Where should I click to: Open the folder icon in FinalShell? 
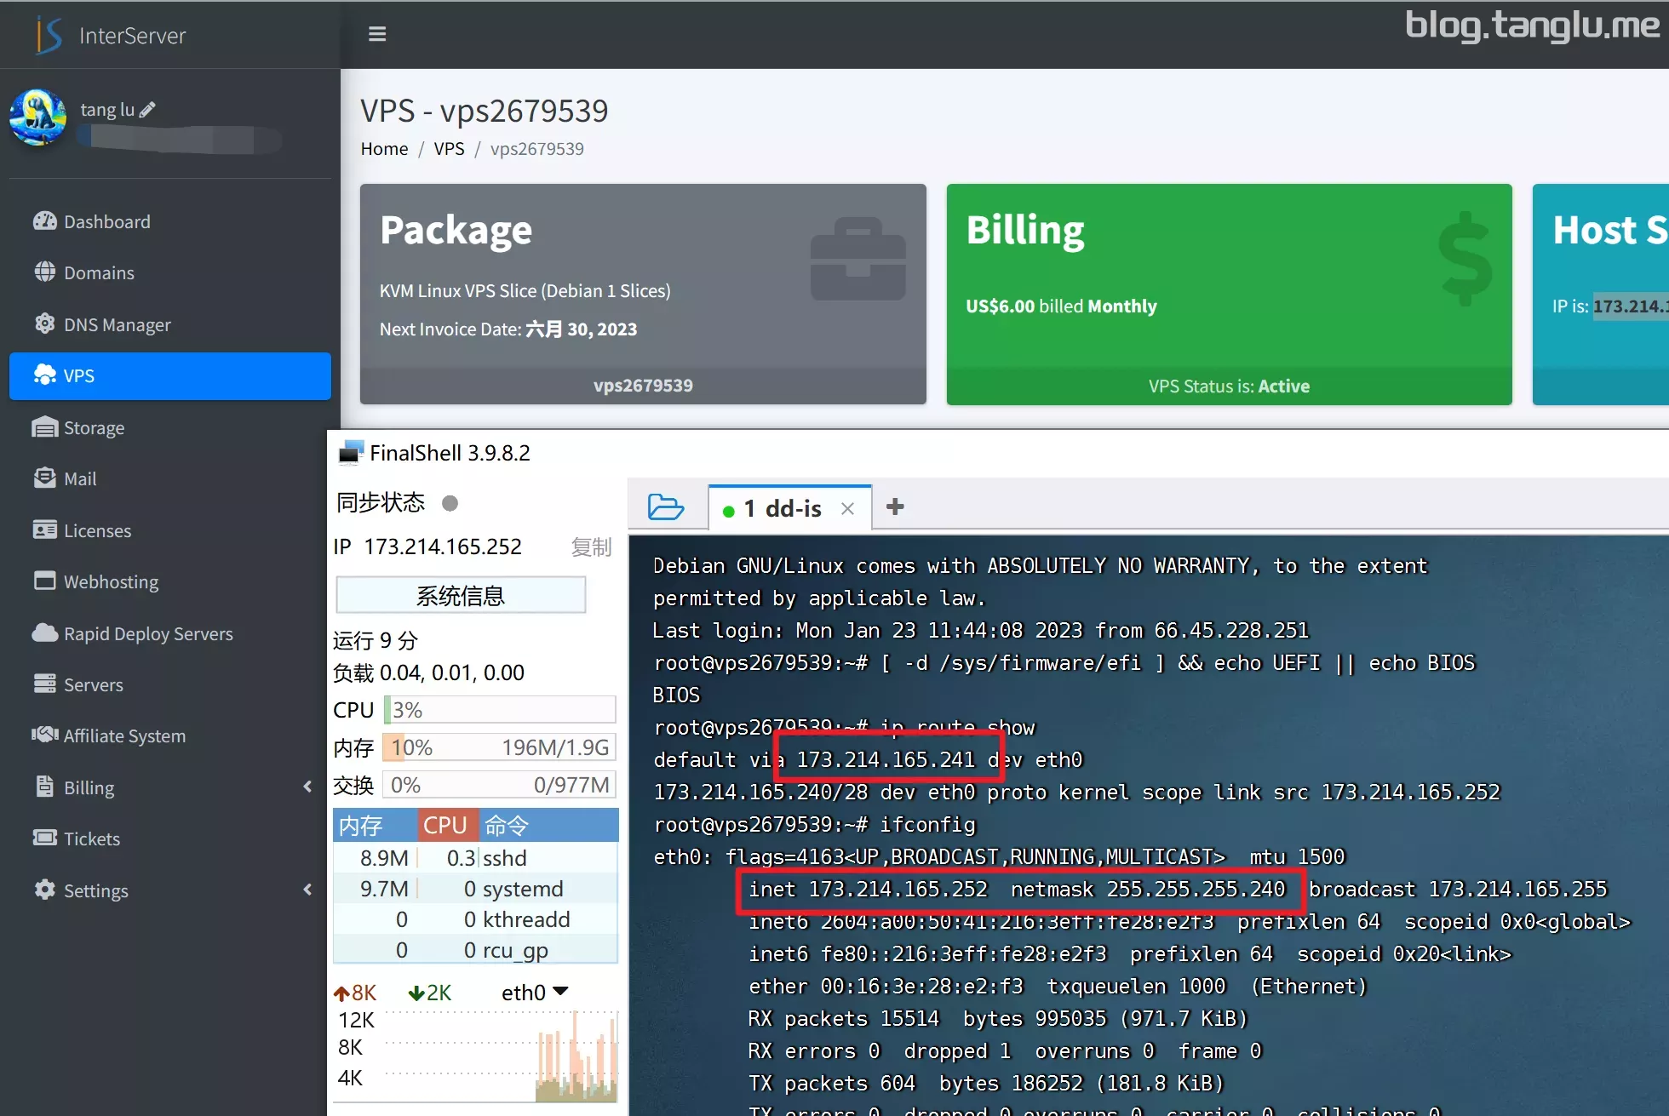tap(665, 507)
